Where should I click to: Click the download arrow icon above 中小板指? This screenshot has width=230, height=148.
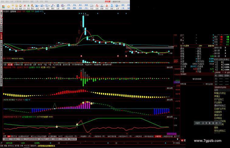click(177, 139)
